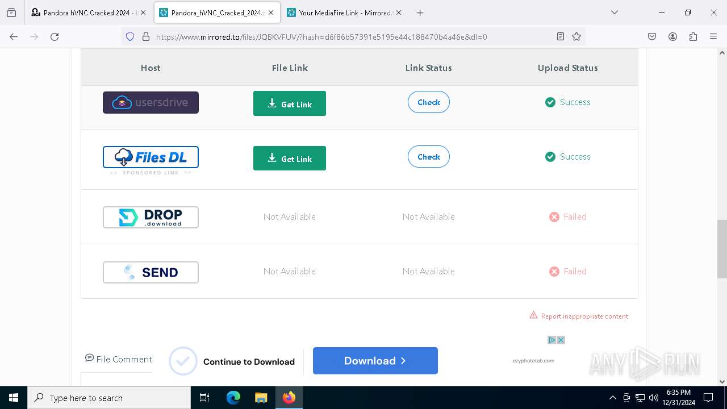Click the File Comment heading
This screenshot has height=409, width=727.
(118, 359)
